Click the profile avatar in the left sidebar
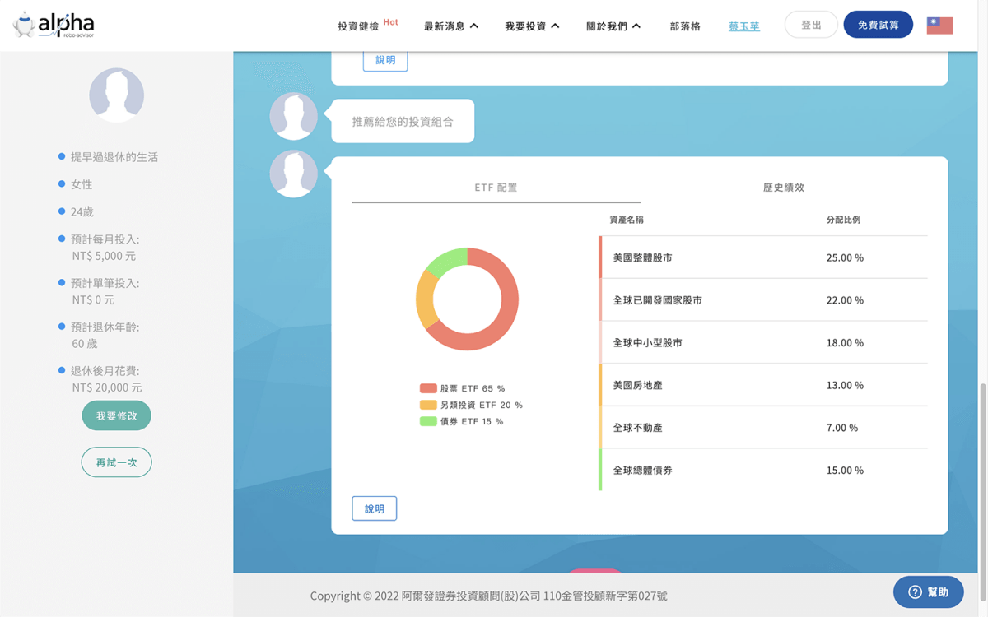This screenshot has width=988, height=617. pos(116,95)
